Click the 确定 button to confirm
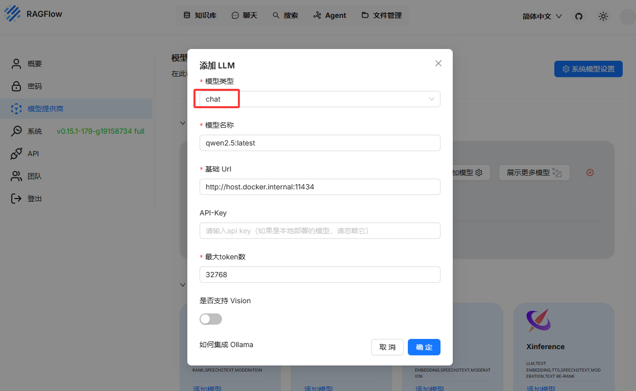The image size is (636, 391). [424, 347]
